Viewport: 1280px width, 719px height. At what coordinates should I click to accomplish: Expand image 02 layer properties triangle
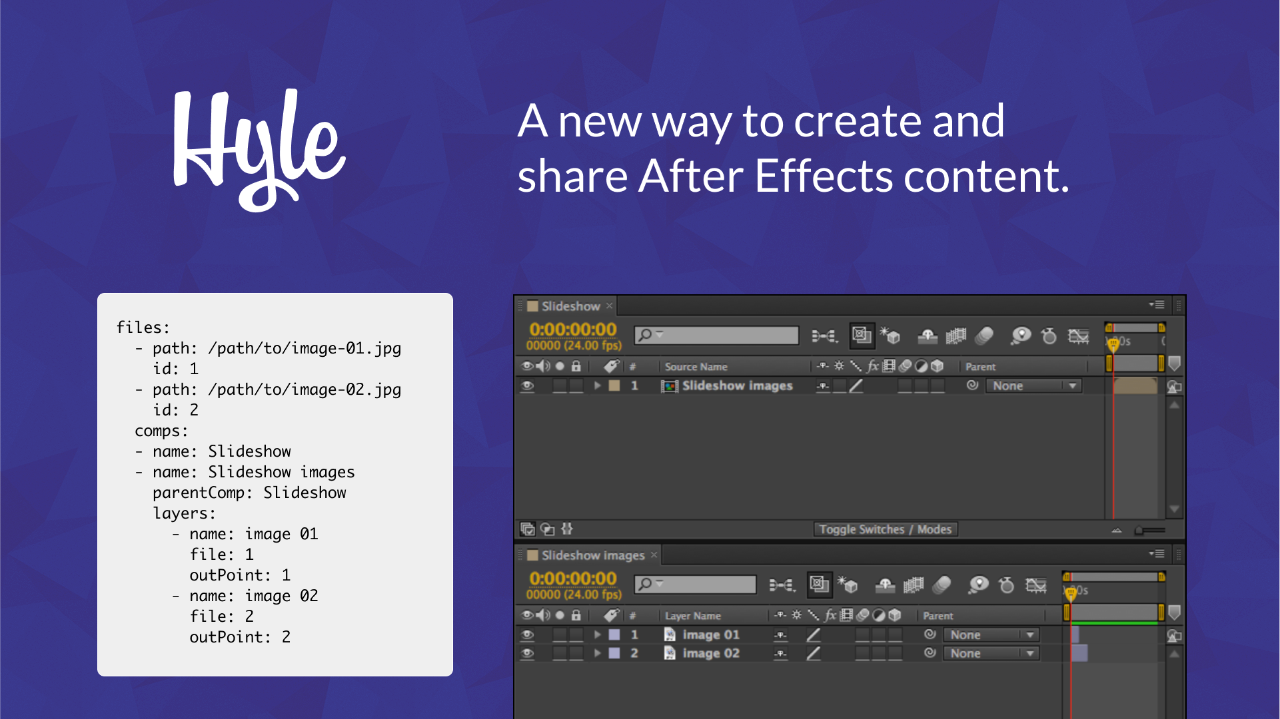tap(597, 653)
